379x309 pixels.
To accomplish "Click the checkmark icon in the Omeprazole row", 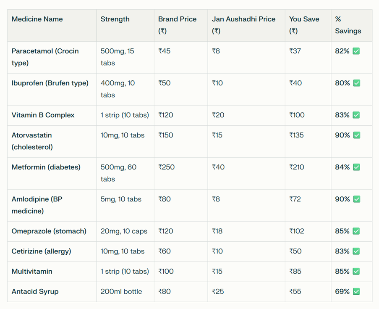I will (356, 231).
